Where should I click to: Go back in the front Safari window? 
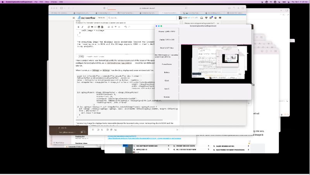click(69, 8)
